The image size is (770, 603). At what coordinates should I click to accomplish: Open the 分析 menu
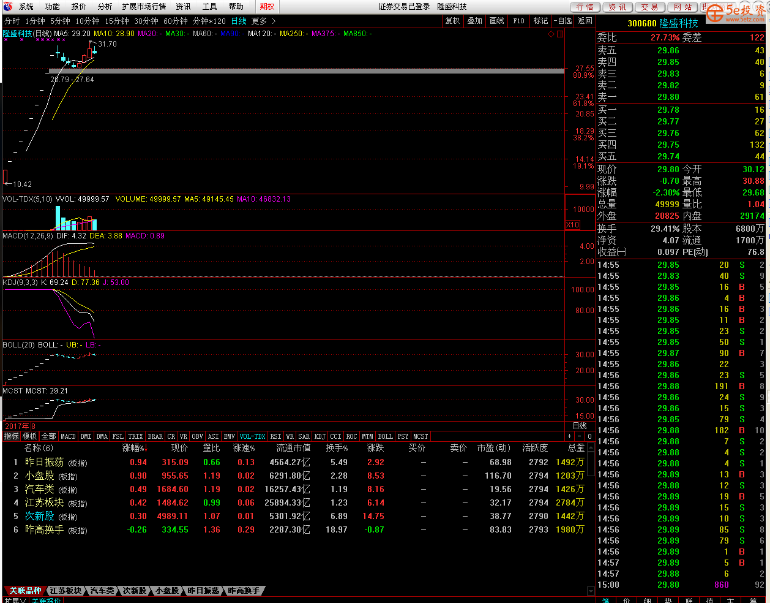(105, 7)
